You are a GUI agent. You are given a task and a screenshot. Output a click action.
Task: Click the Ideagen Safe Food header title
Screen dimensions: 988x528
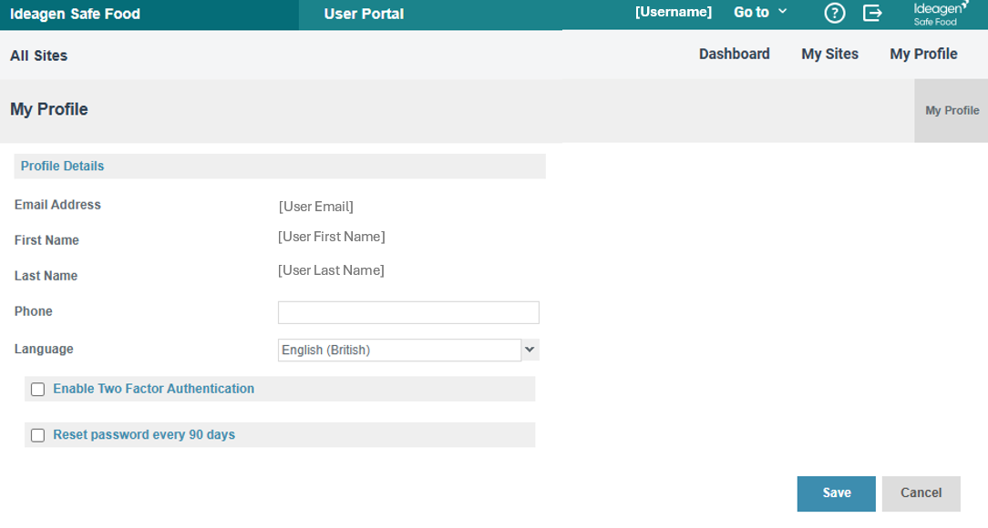coord(75,14)
